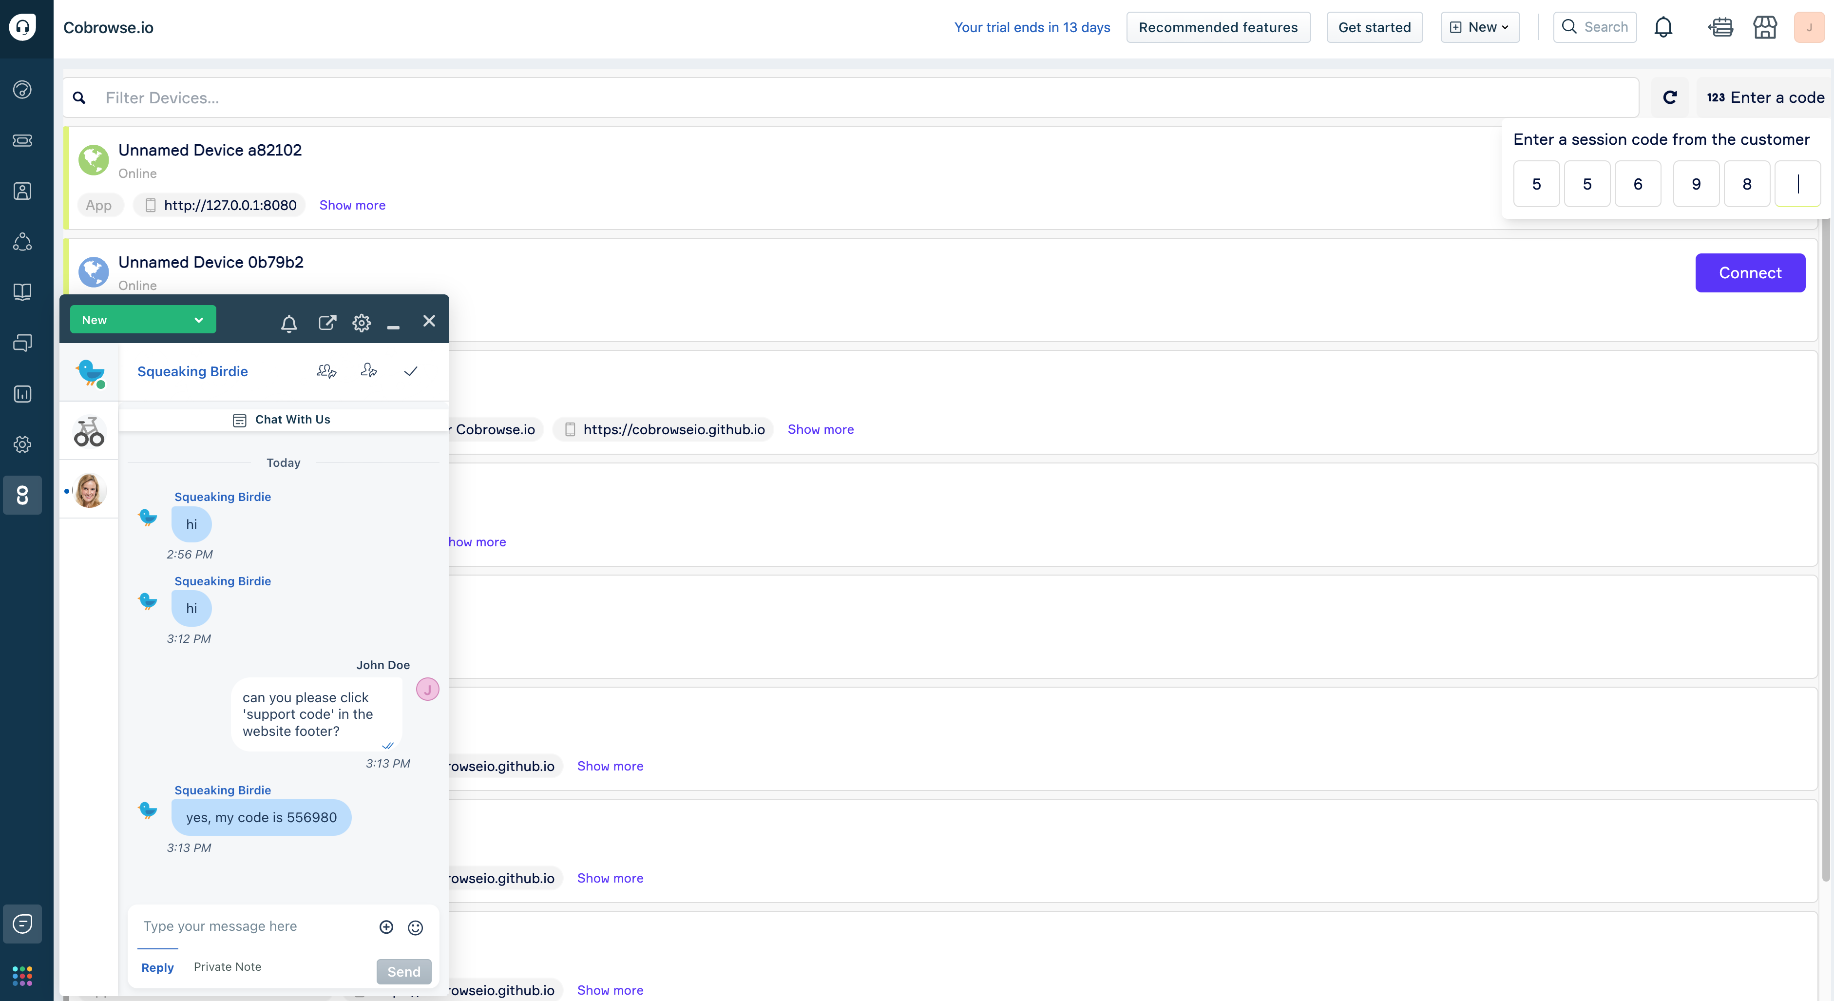Mark the conversation resolved with checkmark
Screen dimensions: 1834x1001
(410, 371)
